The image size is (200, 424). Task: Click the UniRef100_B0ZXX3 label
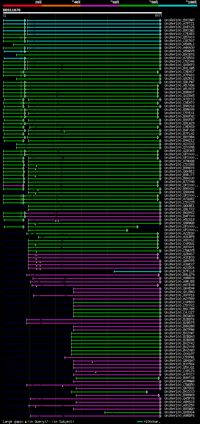tap(179, 391)
